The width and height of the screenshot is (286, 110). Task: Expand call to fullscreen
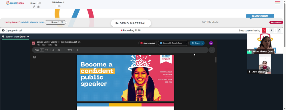coord(279,31)
